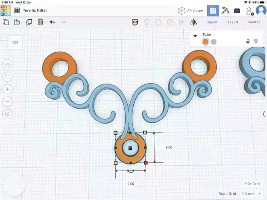Rename the design title Terrific Hillar

35,10
